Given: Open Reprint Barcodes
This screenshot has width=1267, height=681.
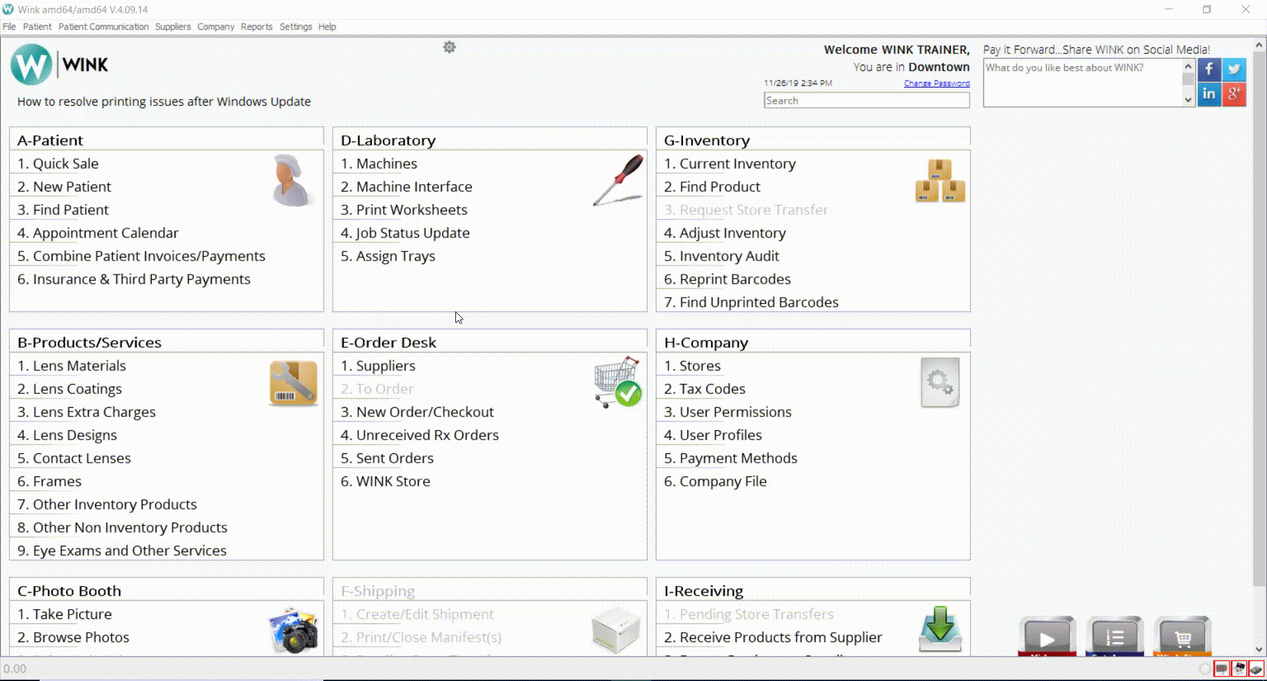Looking at the screenshot, I should (727, 279).
